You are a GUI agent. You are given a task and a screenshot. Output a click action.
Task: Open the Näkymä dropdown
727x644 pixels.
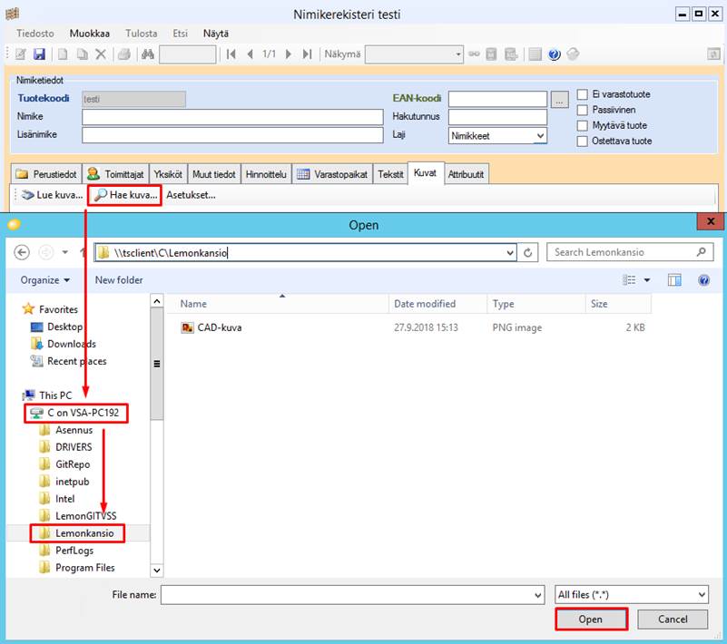[x=457, y=54]
